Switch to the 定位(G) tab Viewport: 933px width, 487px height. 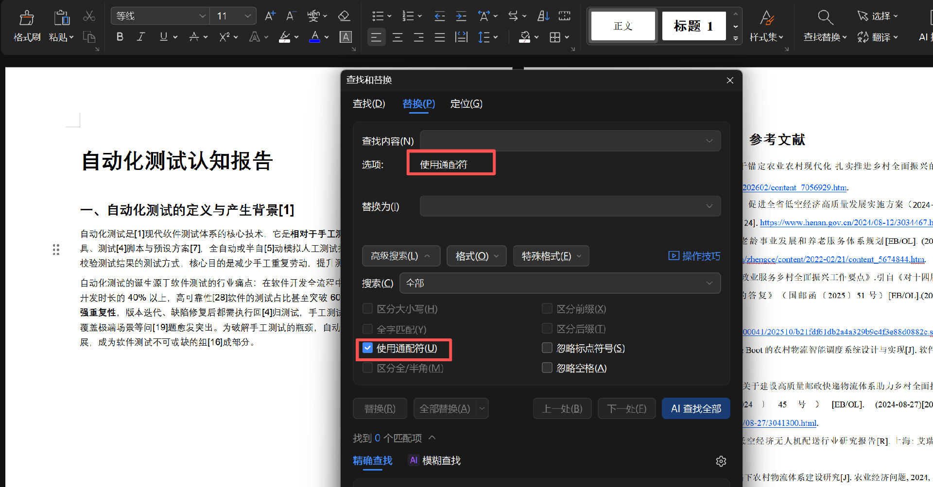pyautogui.click(x=466, y=104)
